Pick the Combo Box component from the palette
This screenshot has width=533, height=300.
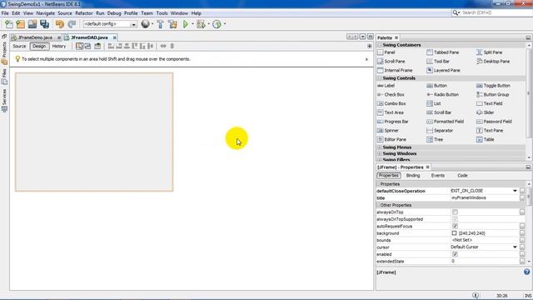tap(391, 103)
